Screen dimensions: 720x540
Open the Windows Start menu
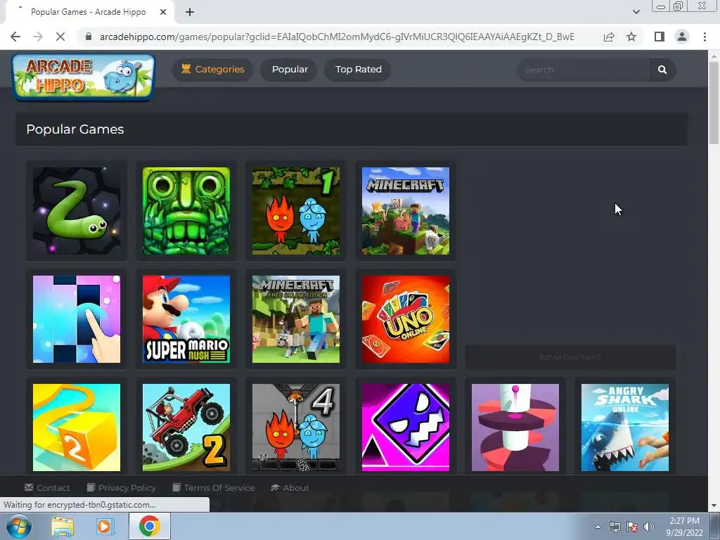pos(18,526)
